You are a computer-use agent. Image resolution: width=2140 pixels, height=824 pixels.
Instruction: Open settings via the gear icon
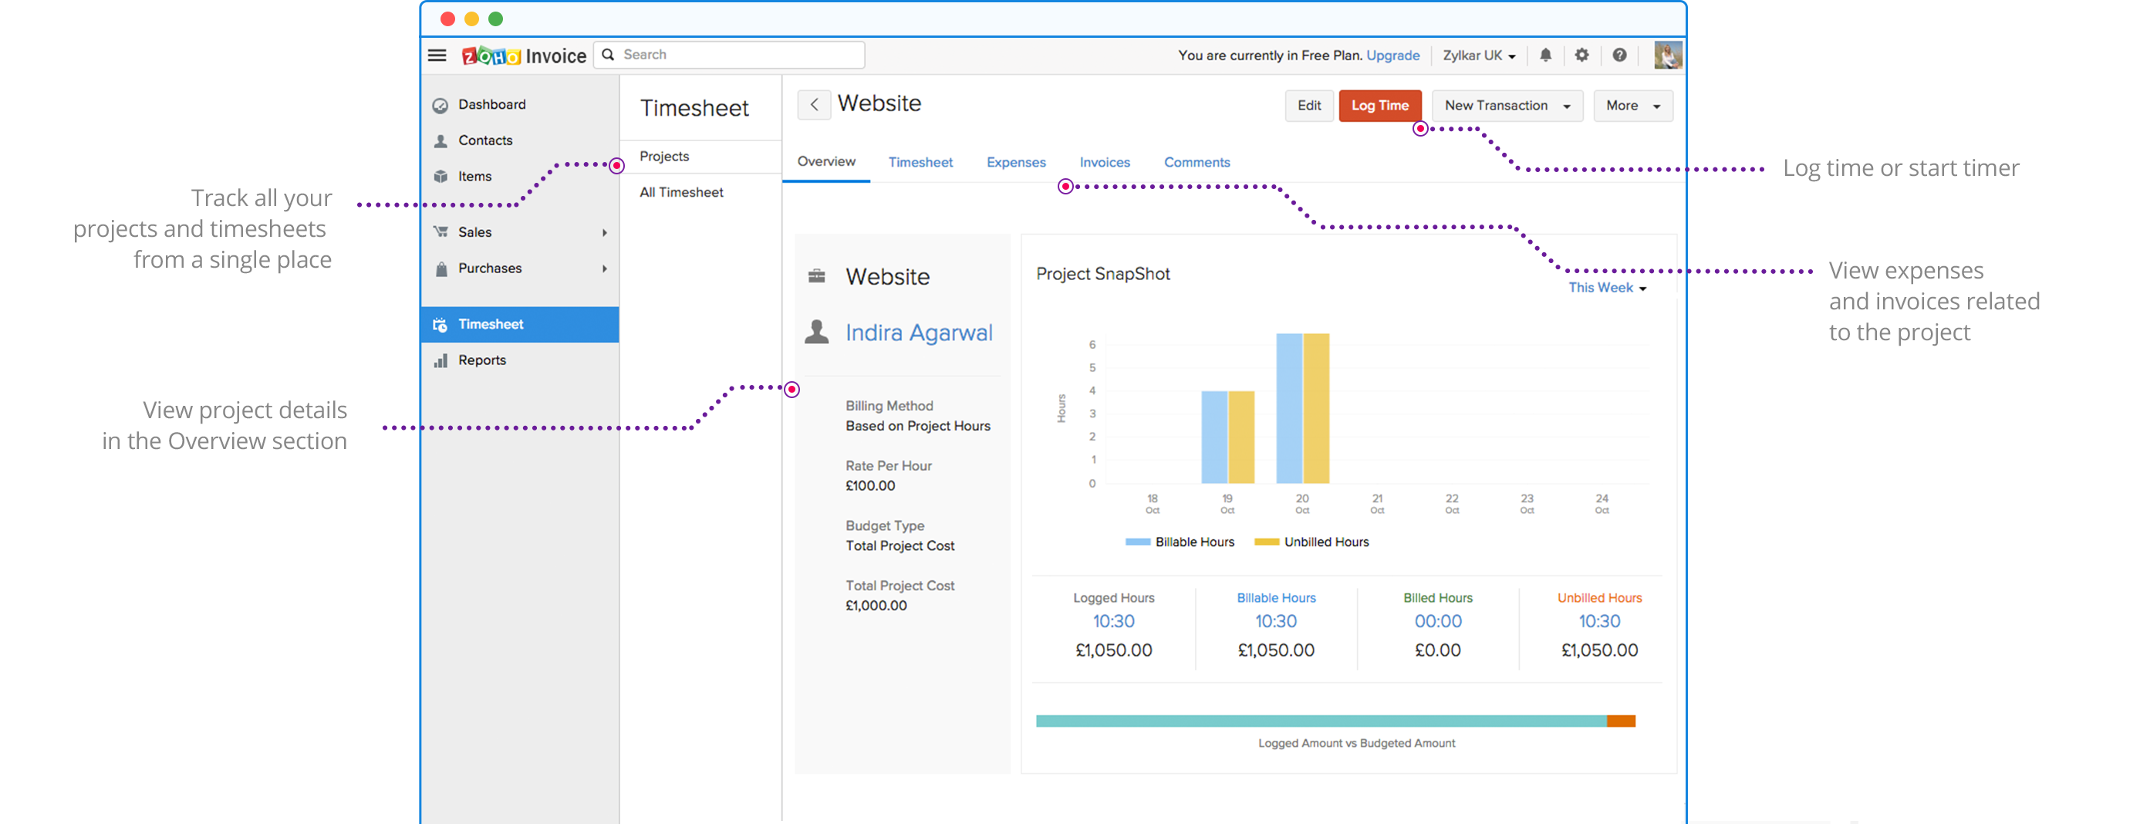click(x=1581, y=56)
